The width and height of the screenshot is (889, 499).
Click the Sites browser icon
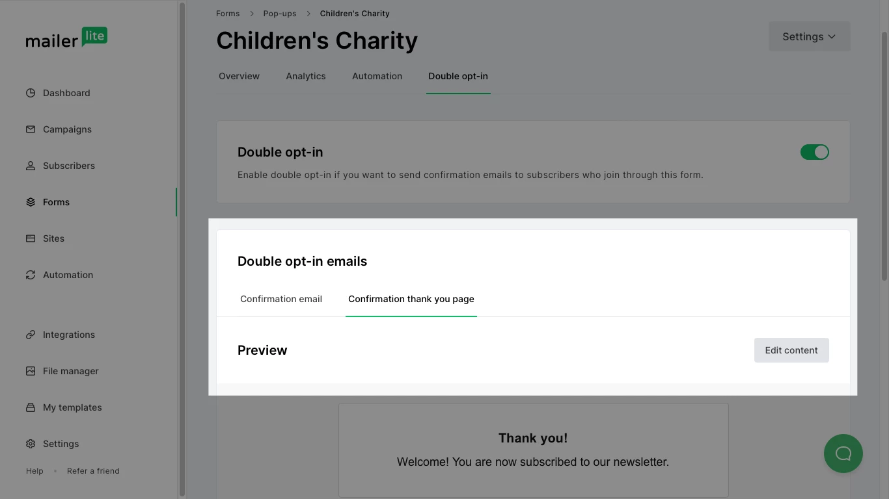point(31,238)
